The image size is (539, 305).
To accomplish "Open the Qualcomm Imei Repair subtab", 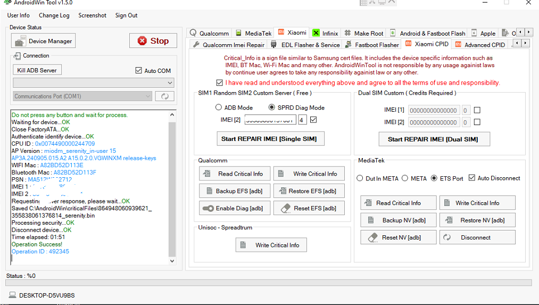I will (229, 45).
